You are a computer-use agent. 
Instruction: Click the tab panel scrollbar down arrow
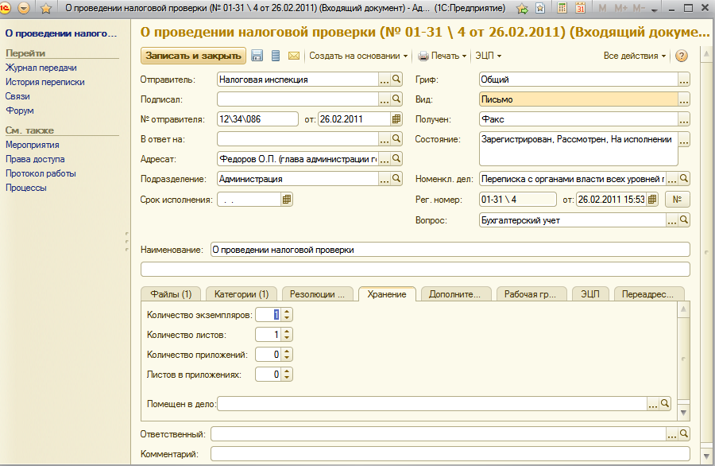(683, 413)
